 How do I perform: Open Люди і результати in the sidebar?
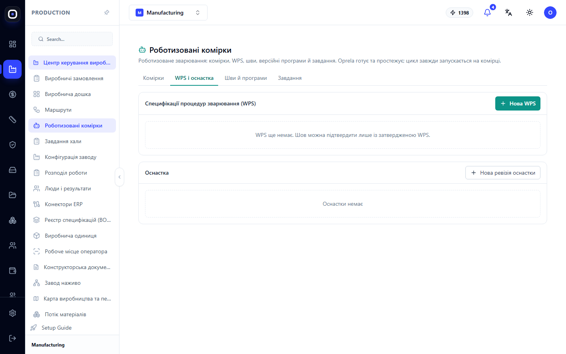point(72,188)
